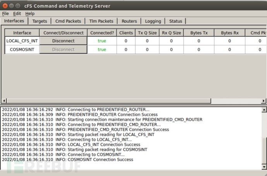Open the File menu
This screenshot has width=267, height=176.
point(5,14)
